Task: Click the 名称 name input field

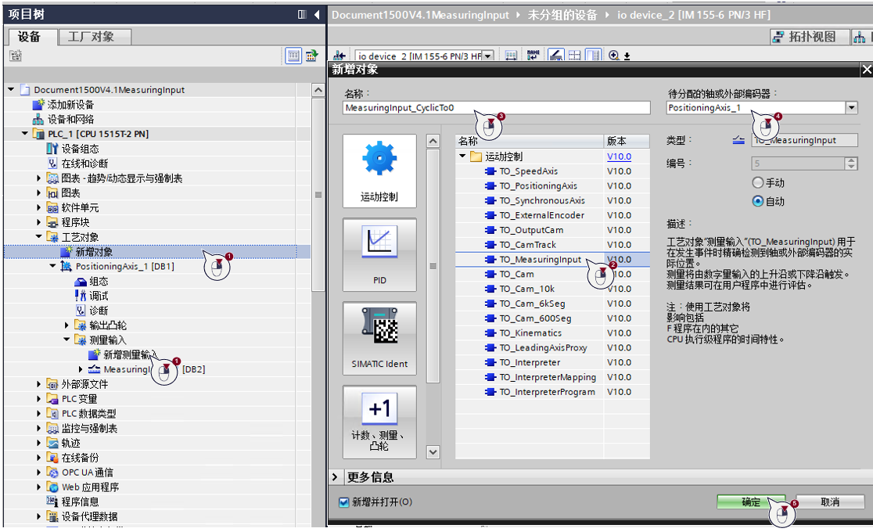Action: pos(496,107)
